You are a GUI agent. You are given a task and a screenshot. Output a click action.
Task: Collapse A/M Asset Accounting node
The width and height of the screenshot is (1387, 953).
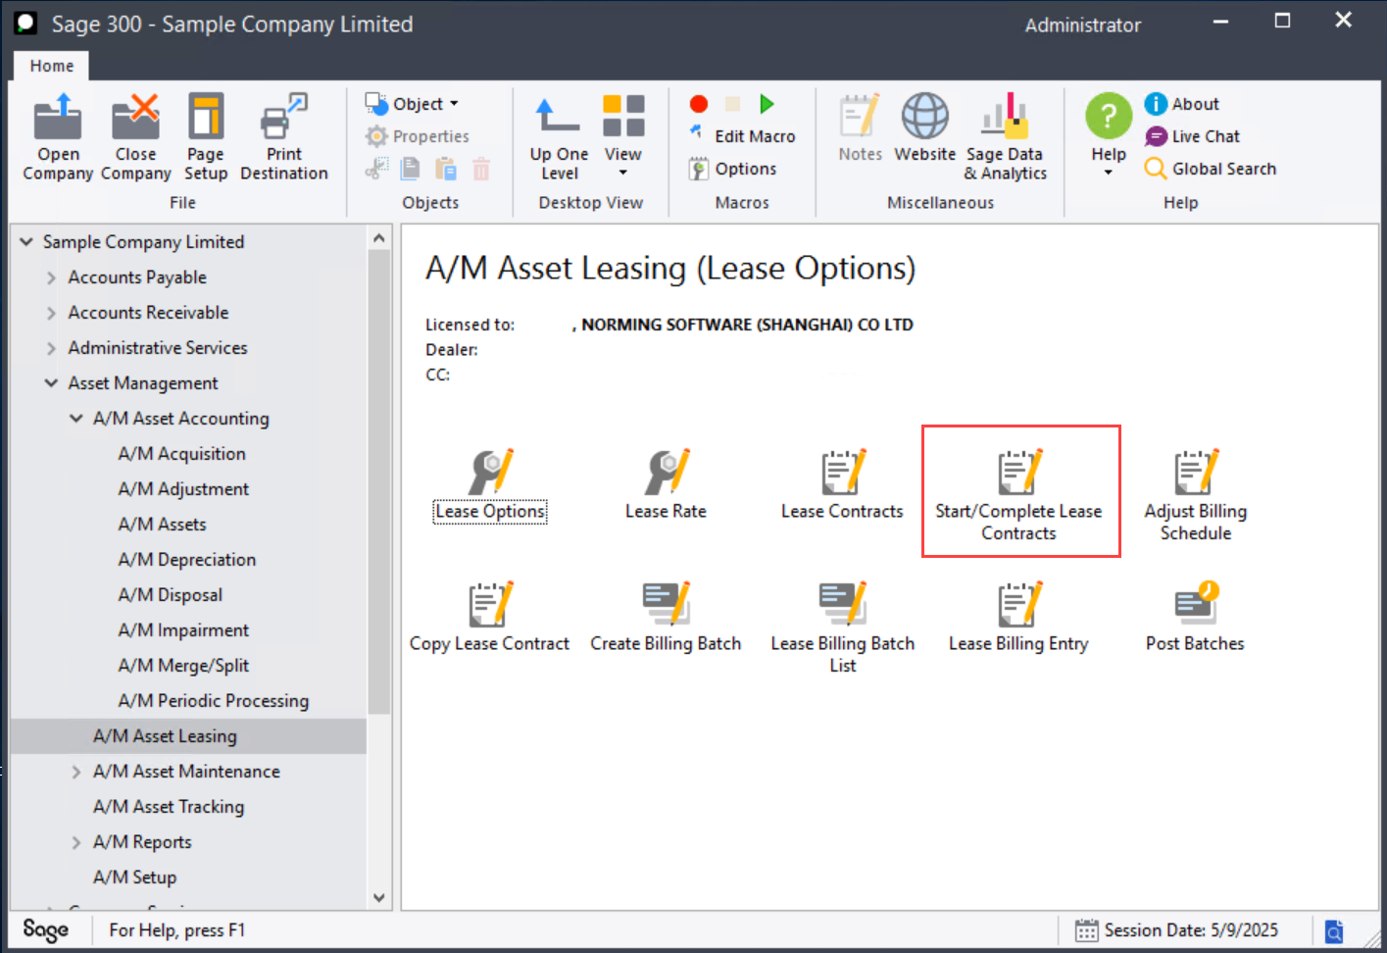[x=76, y=419]
